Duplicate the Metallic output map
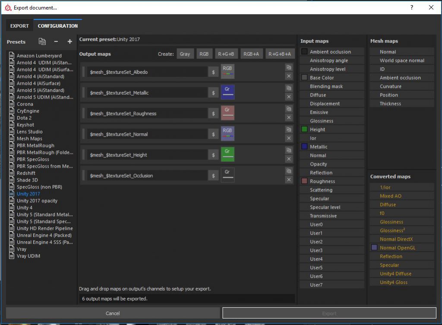The width and height of the screenshot is (442, 325). pos(289,88)
